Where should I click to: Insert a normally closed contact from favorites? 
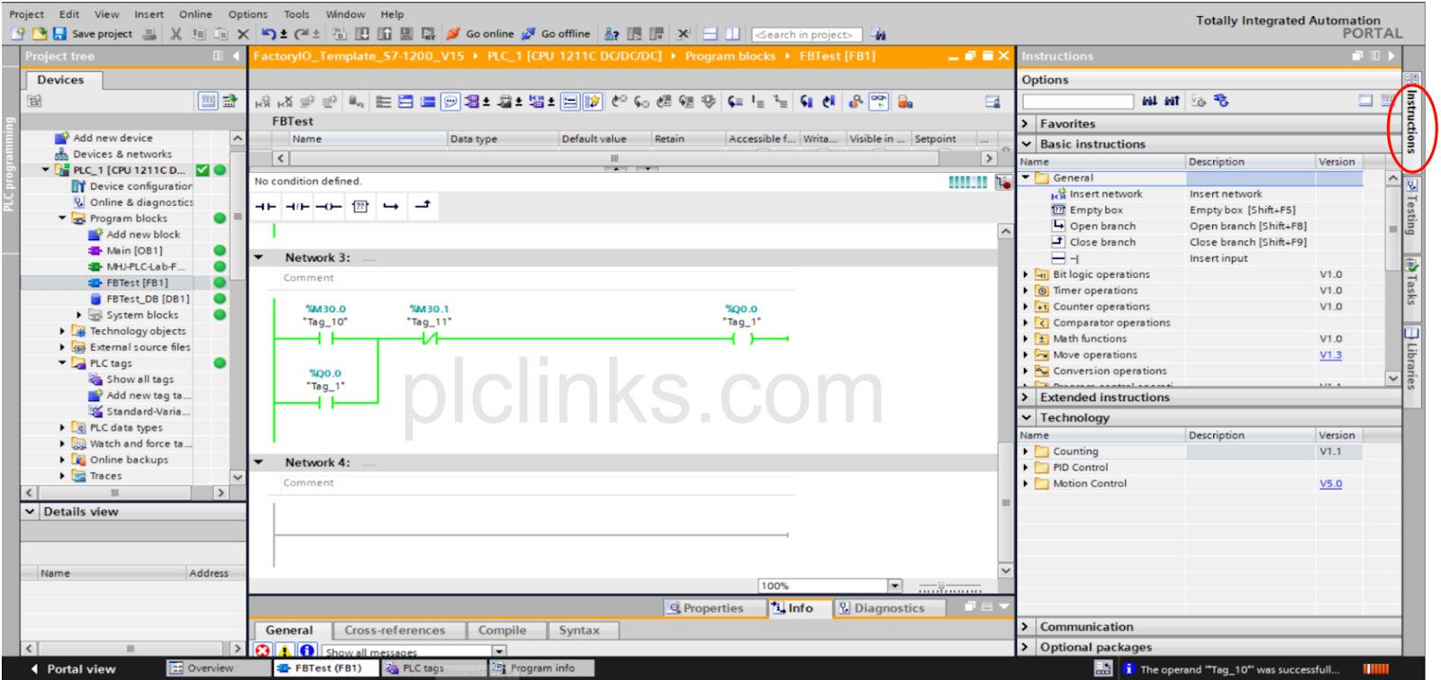point(297,207)
